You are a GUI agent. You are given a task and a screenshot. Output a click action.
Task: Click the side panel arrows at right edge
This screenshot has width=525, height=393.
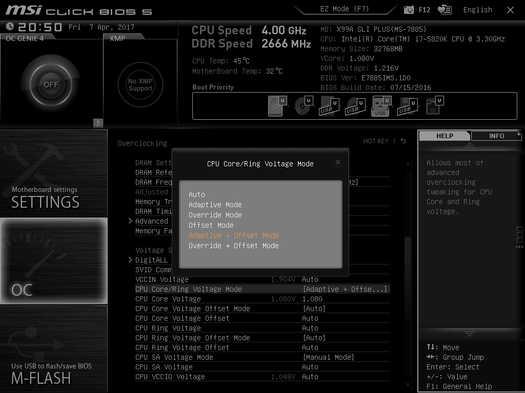click(519, 247)
